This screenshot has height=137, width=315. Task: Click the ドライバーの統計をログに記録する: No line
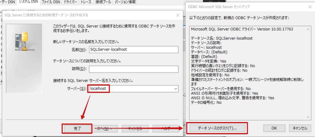(219, 70)
